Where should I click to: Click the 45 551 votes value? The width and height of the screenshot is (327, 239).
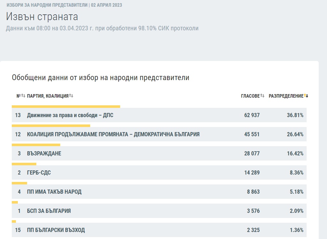pos(252,134)
